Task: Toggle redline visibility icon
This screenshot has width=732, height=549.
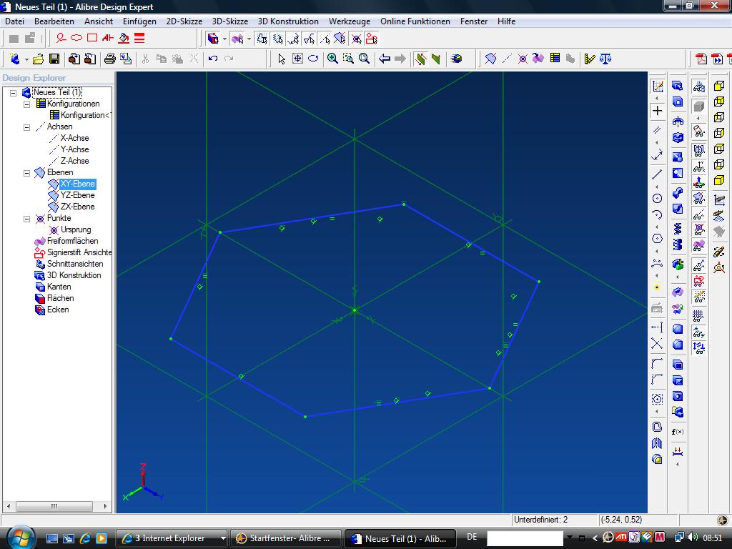Action: coord(698,280)
